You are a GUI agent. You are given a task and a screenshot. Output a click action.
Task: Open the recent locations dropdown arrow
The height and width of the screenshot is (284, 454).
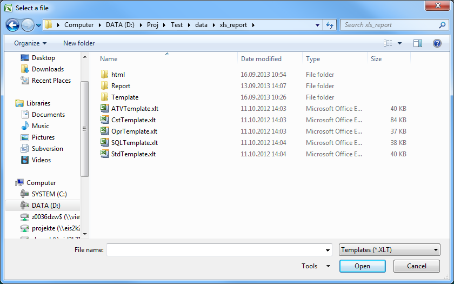pyautogui.click(x=39, y=25)
